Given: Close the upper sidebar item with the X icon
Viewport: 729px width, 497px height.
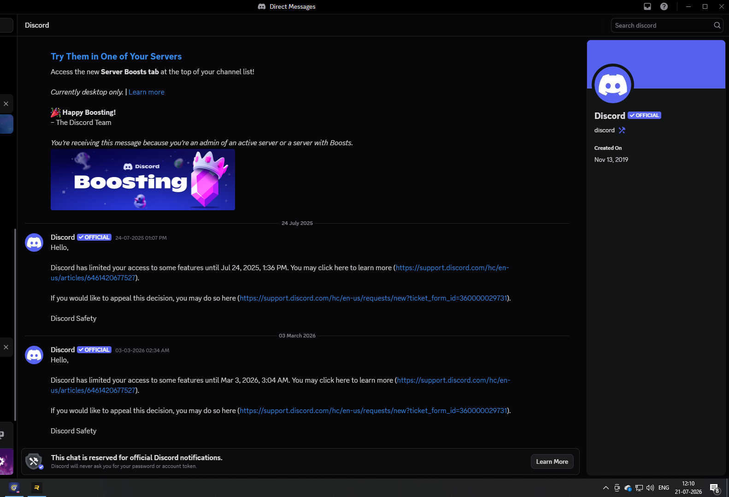Looking at the screenshot, I should [6, 104].
